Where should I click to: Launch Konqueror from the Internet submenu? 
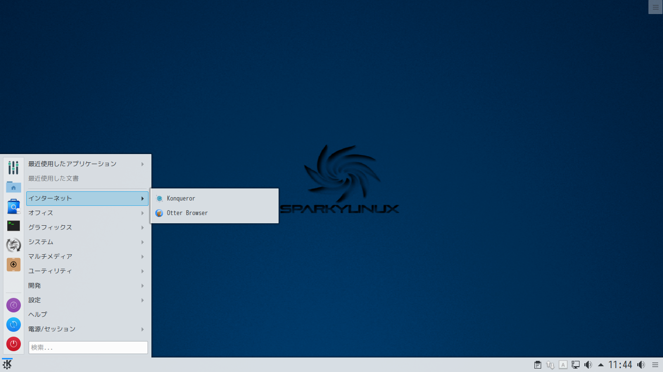[215, 199]
